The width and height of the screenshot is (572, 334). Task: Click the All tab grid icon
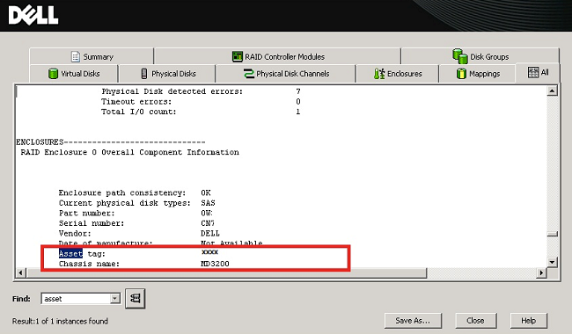533,72
